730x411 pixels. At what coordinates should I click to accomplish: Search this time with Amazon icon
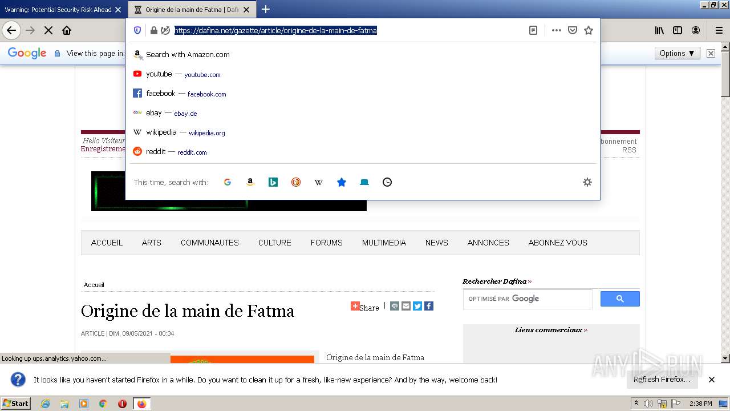pos(250,182)
